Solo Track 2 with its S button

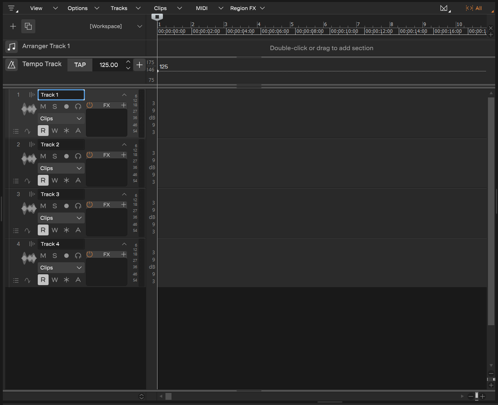coord(55,156)
